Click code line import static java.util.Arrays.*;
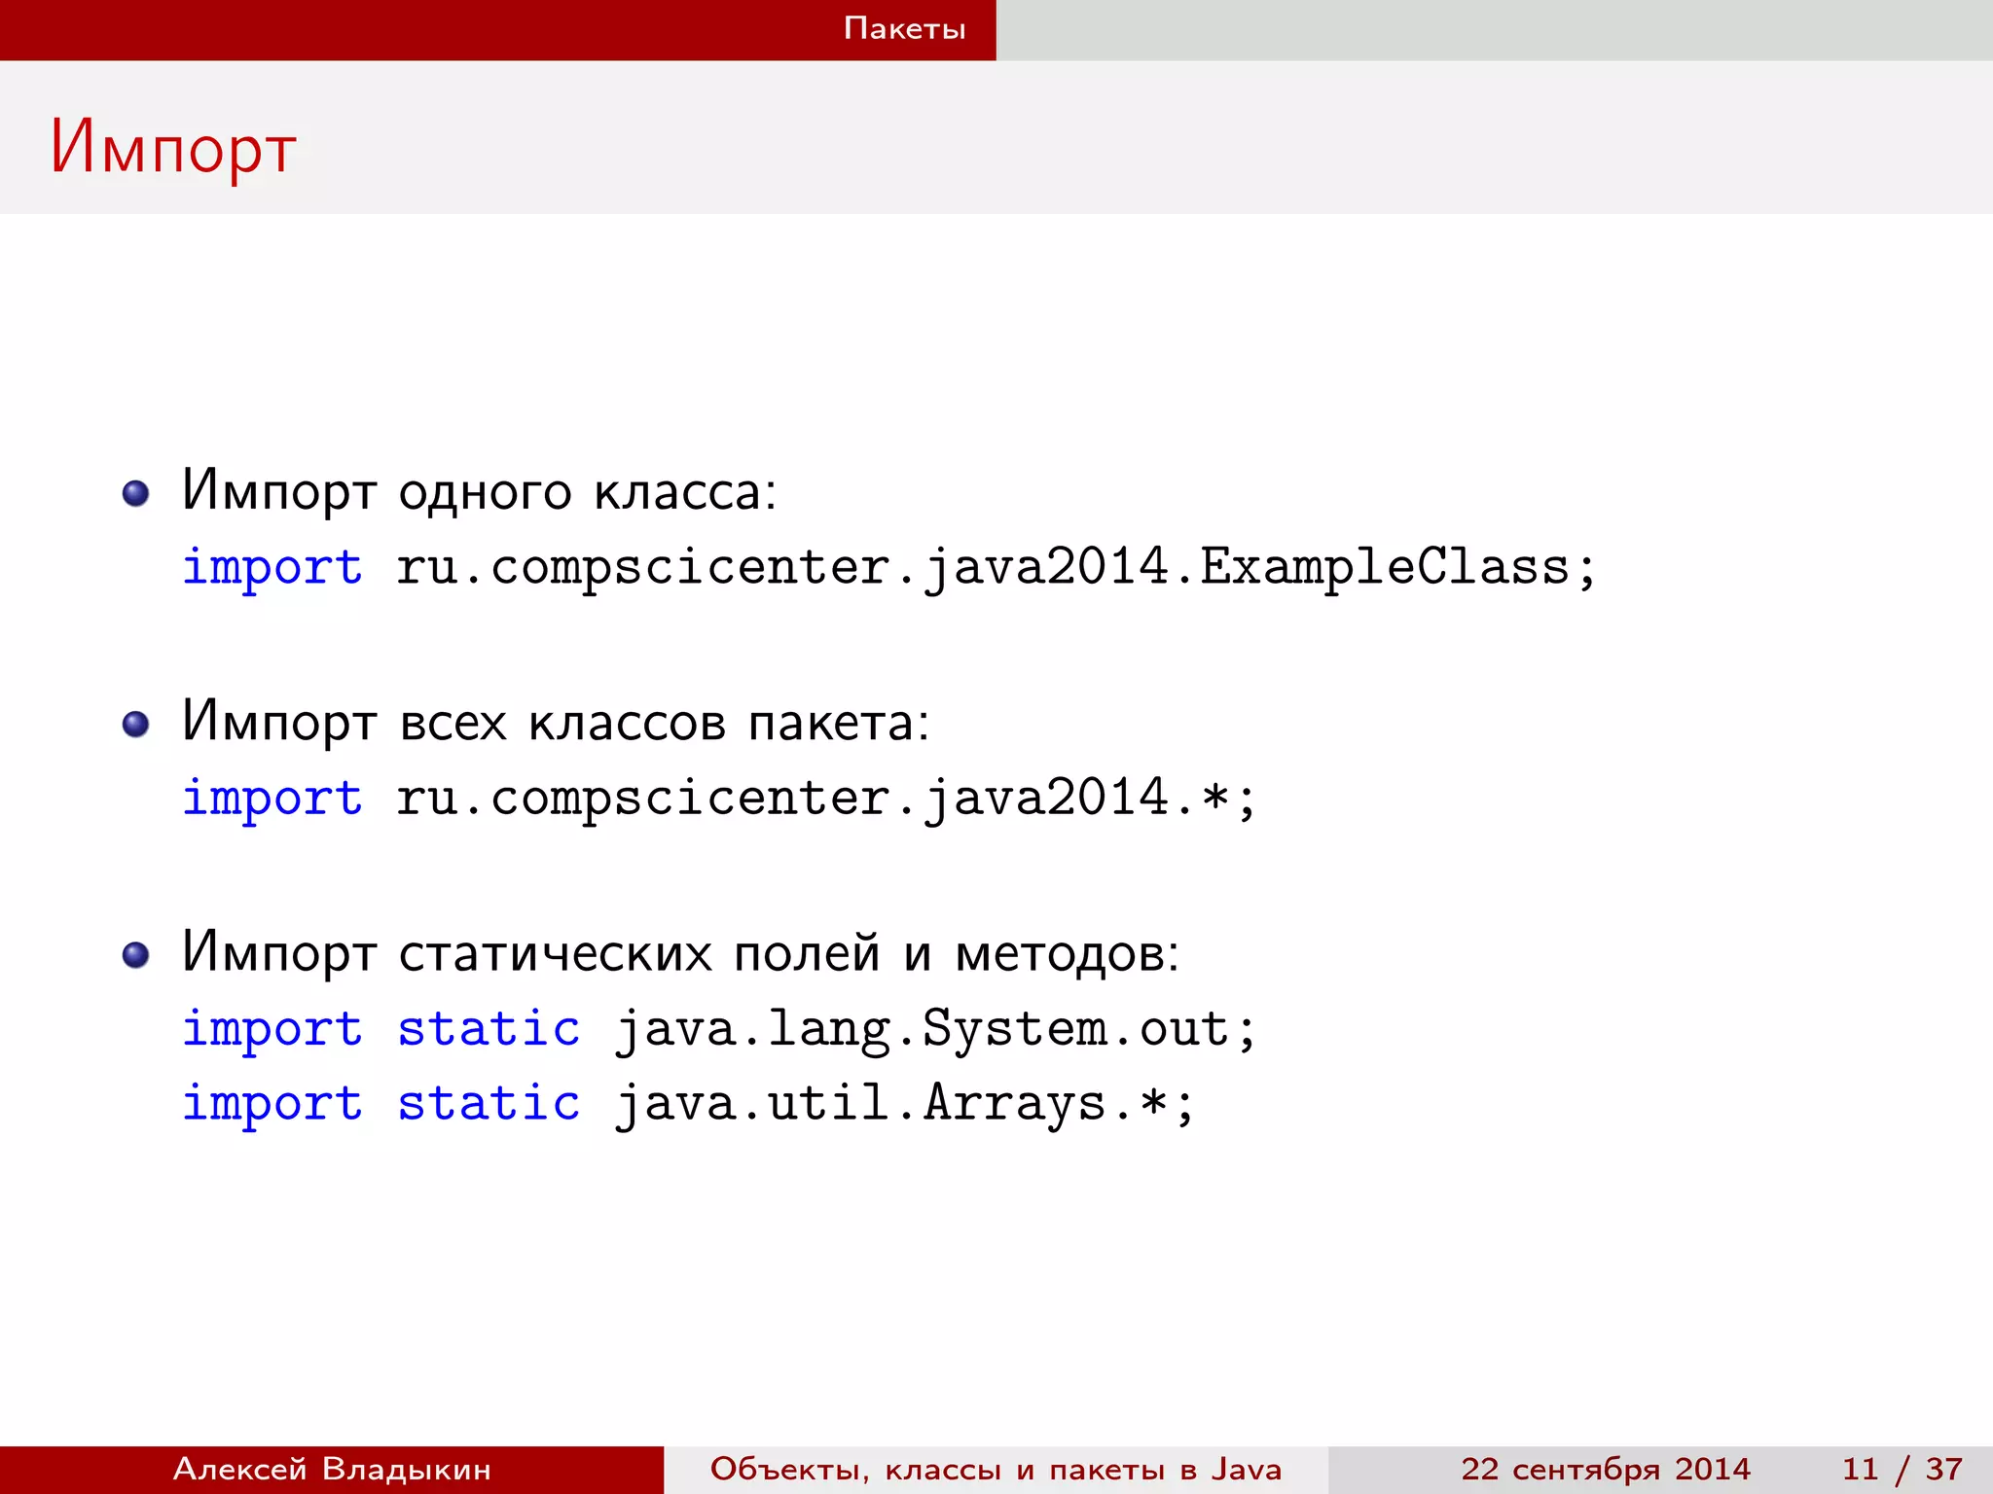This screenshot has height=1494, width=1993. click(x=688, y=1104)
